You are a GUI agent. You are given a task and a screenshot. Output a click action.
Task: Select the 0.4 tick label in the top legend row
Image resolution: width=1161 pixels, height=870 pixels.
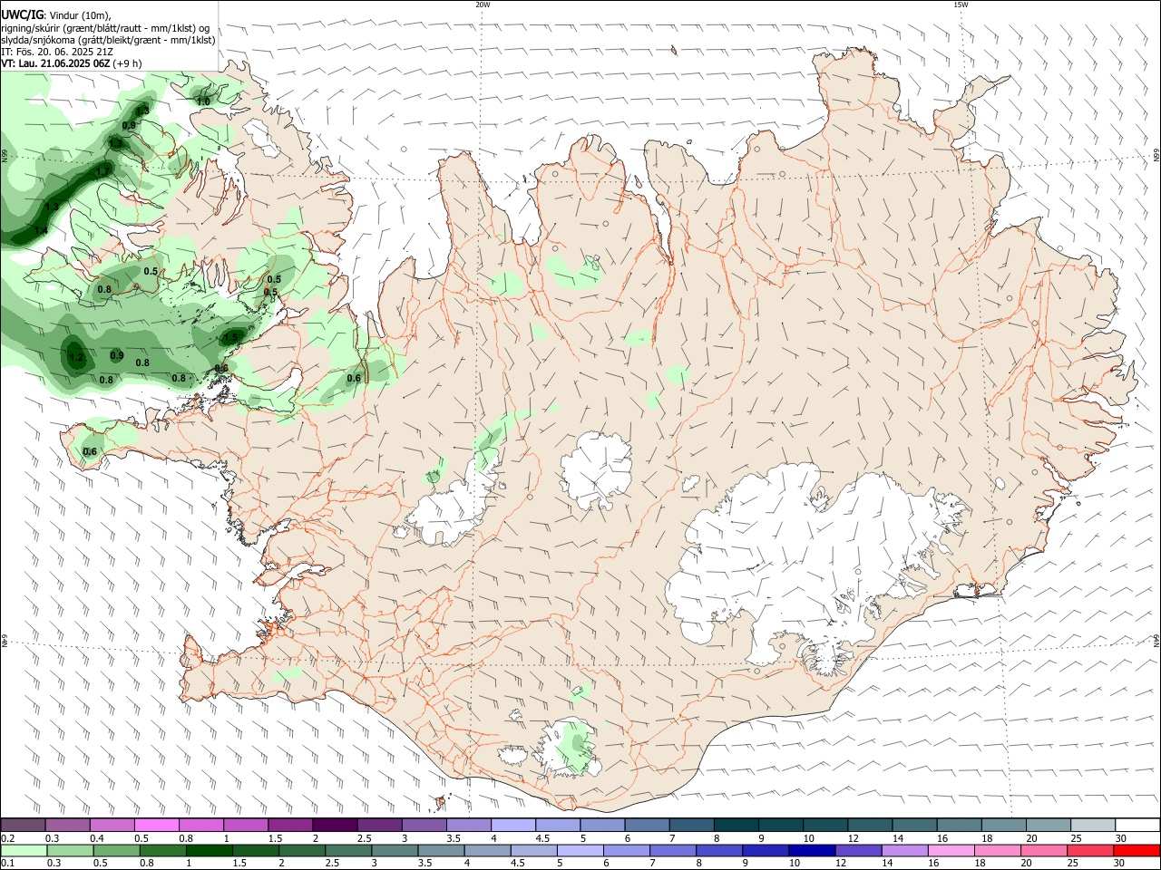tap(97, 838)
